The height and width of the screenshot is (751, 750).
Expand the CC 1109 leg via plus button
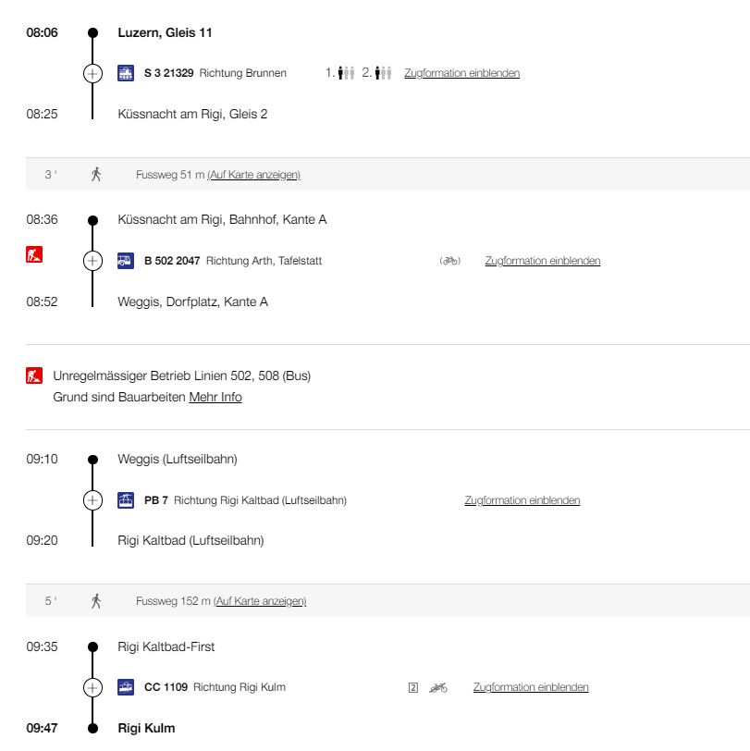tap(92, 687)
